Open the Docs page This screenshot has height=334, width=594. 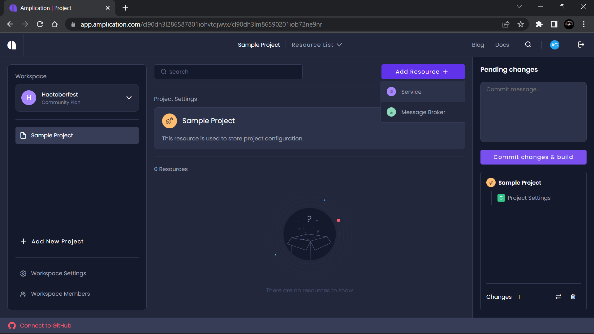(x=502, y=45)
